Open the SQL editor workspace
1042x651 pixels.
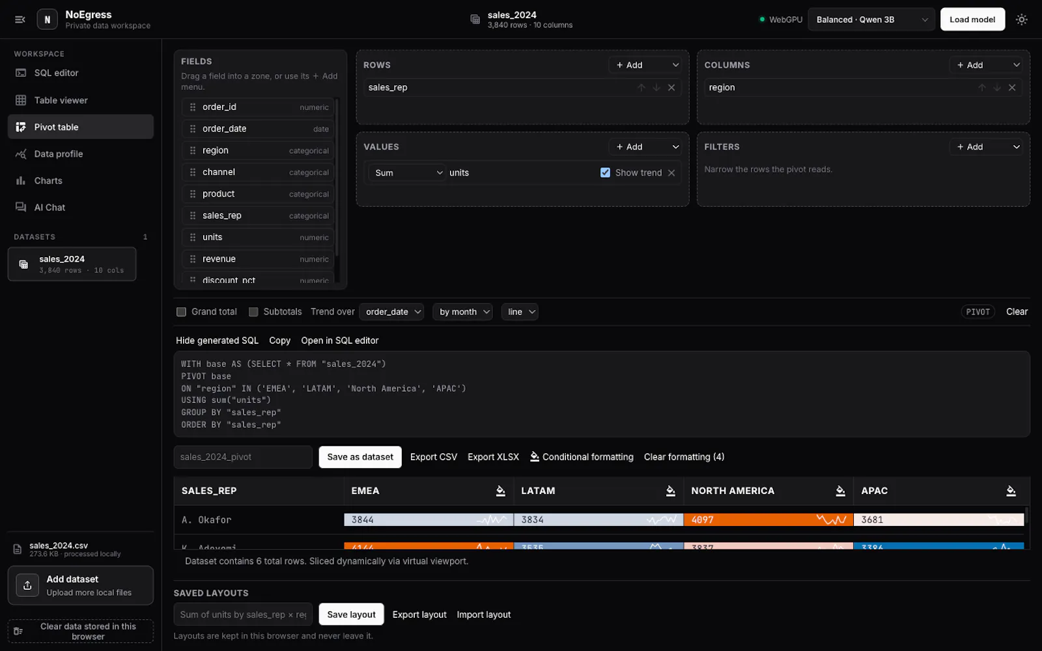tap(81, 73)
